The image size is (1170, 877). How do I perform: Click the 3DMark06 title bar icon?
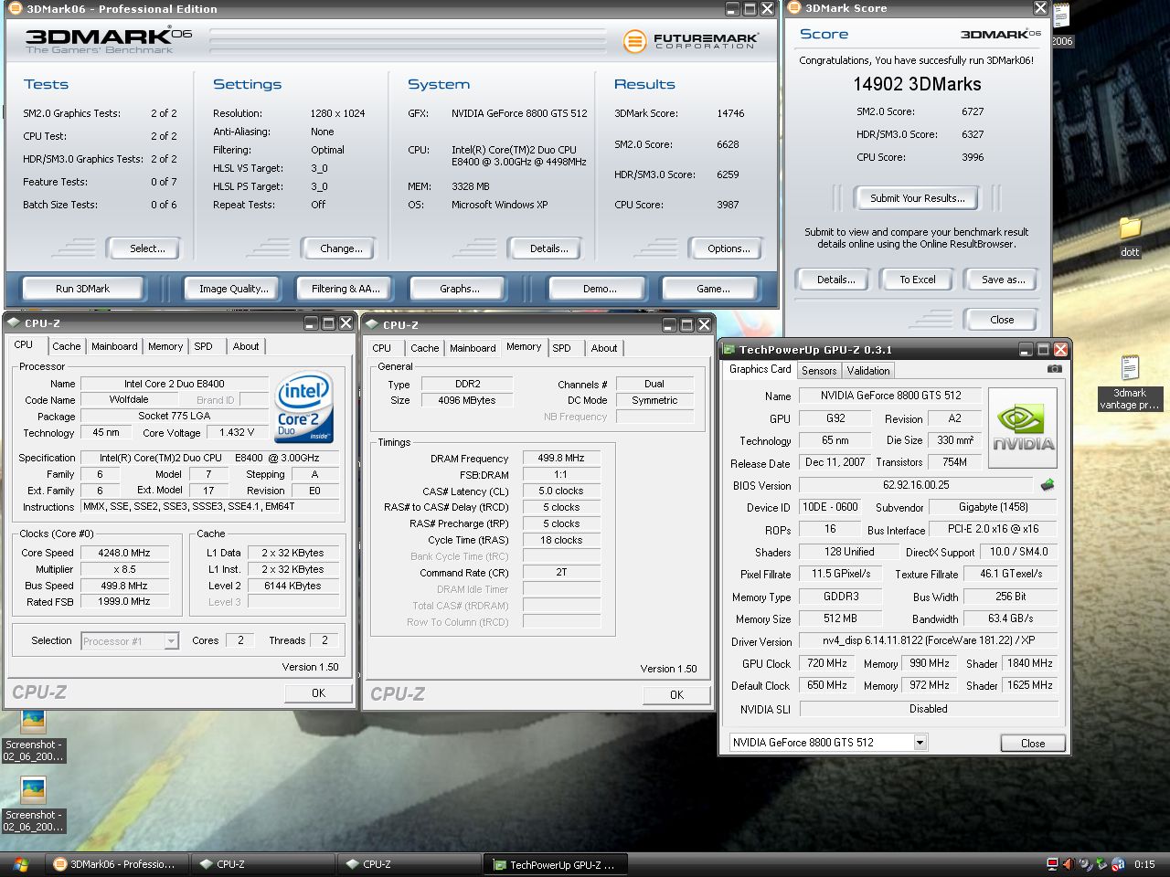[x=14, y=8]
